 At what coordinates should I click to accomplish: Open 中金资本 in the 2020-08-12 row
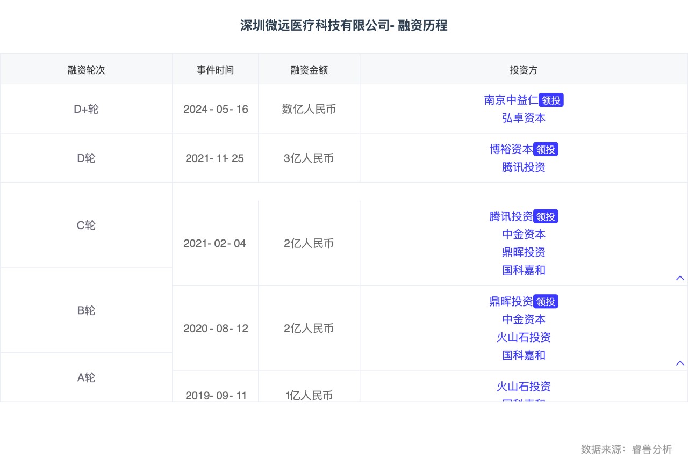(524, 319)
